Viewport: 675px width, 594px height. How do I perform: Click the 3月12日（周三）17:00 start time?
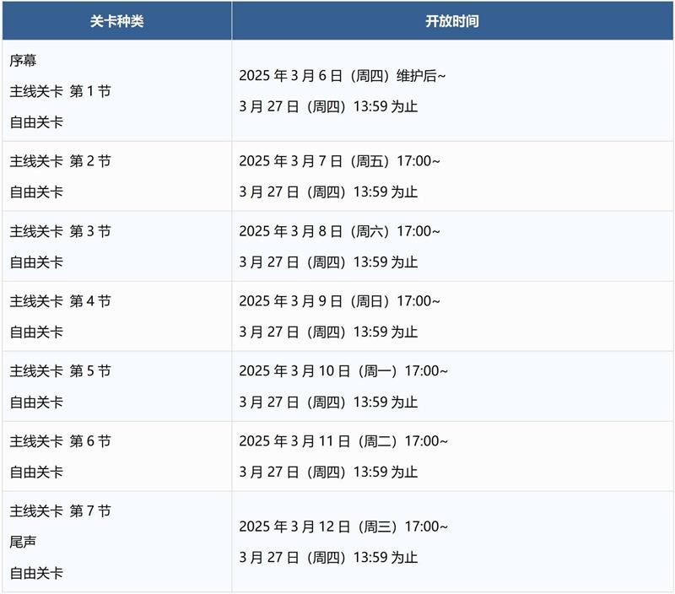pos(343,526)
